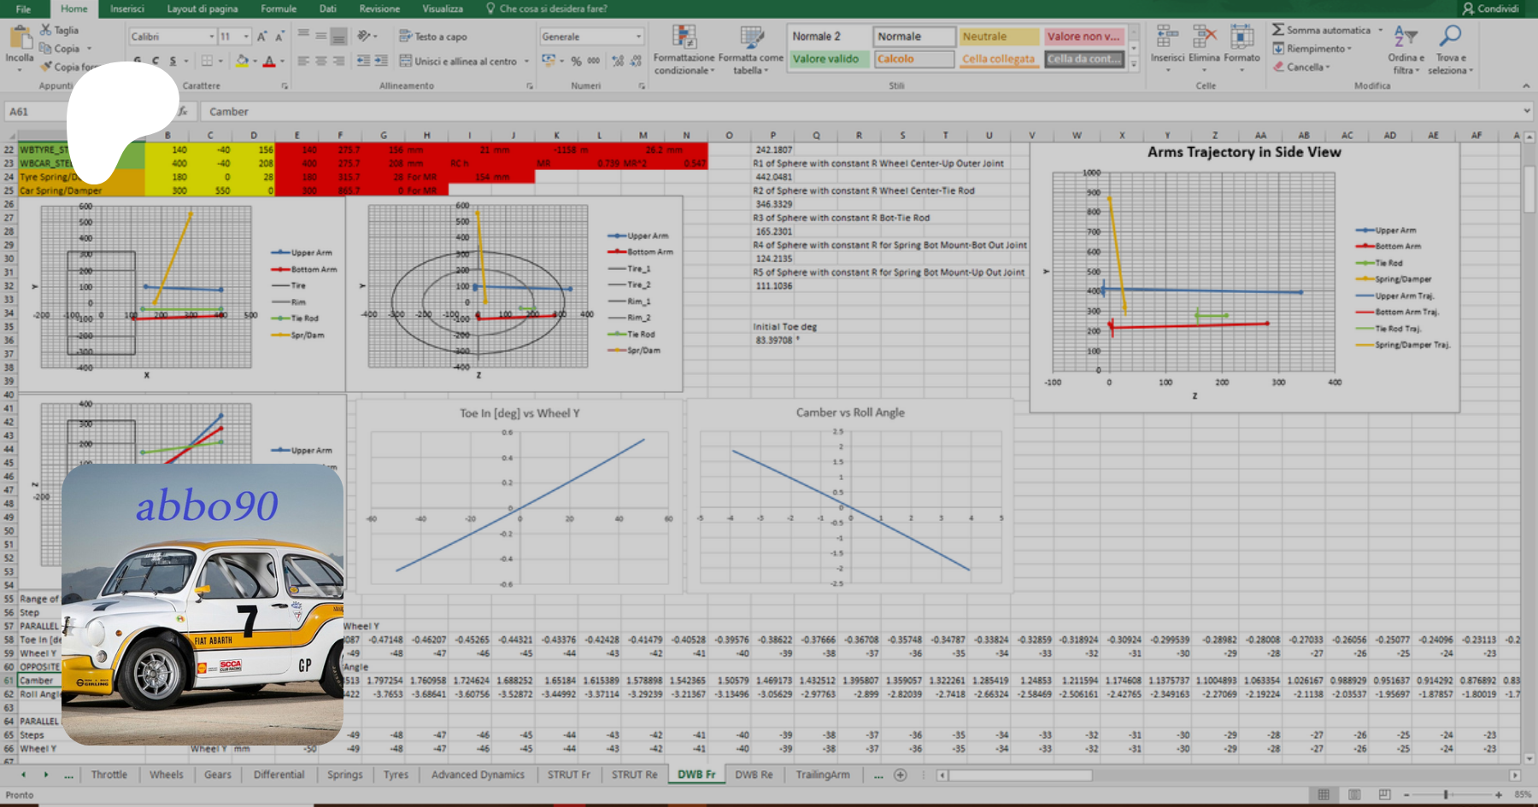
Task: Click the Trova e seleziona magnifier icon
Action: click(1450, 36)
